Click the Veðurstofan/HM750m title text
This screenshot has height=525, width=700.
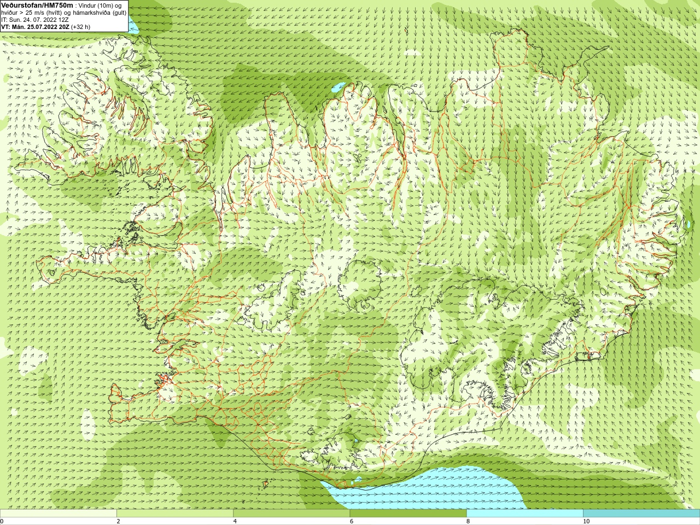(x=37, y=5)
